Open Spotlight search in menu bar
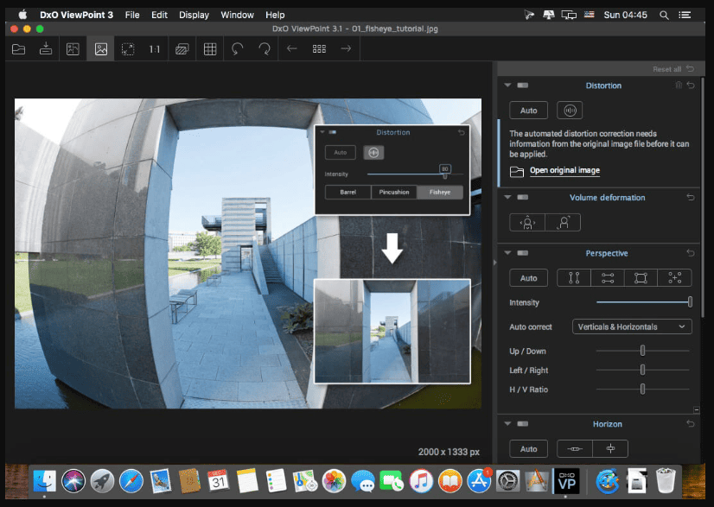Image resolution: width=714 pixels, height=507 pixels. (664, 15)
